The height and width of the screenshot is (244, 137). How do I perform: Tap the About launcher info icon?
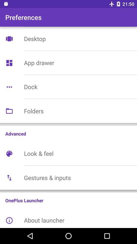(x=9, y=220)
